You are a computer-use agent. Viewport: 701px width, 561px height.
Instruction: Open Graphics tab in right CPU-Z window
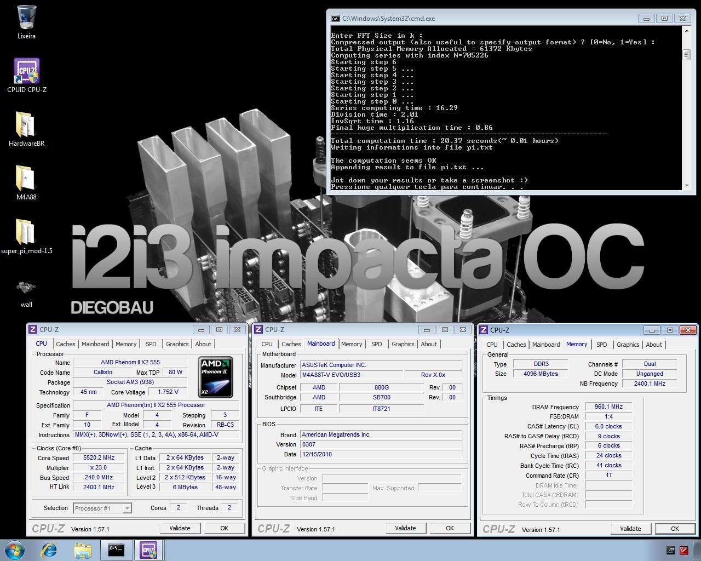pos(628,345)
